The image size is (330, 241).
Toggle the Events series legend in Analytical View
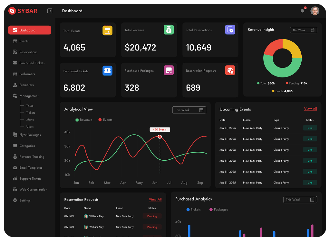pyautogui.click(x=105, y=120)
